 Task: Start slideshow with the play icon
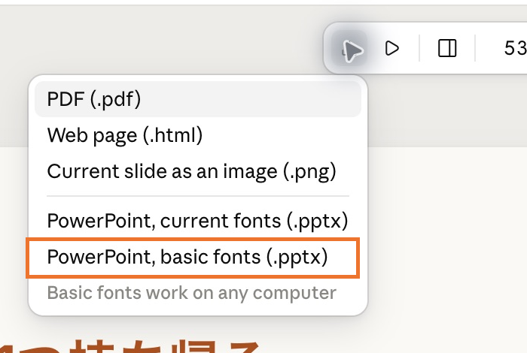tap(392, 48)
